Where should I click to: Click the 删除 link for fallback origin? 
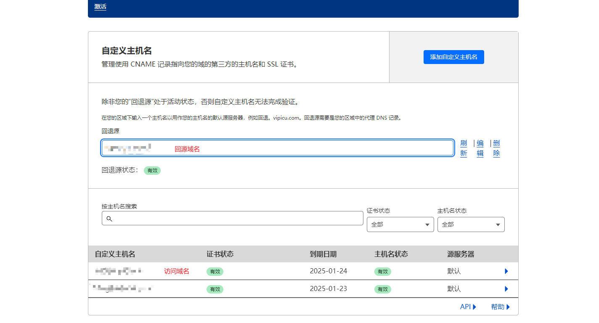click(x=496, y=148)
